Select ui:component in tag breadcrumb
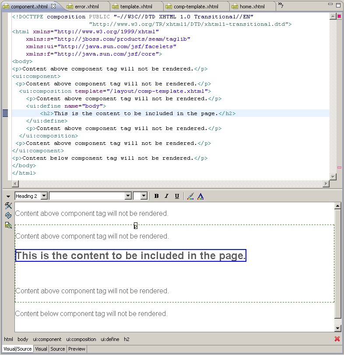344x355 pixels. coord(47,339)
